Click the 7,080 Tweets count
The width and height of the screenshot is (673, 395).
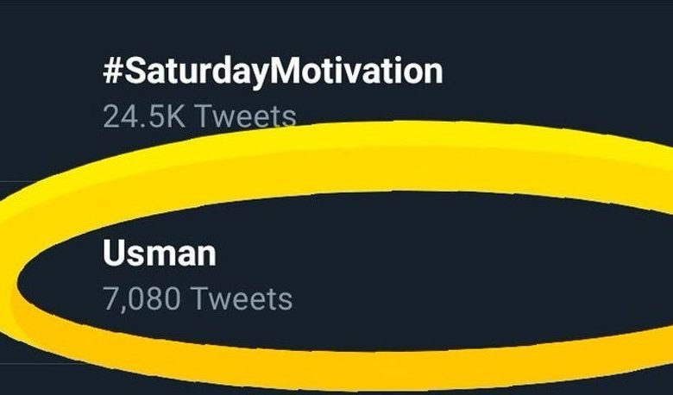coord(197,299)
